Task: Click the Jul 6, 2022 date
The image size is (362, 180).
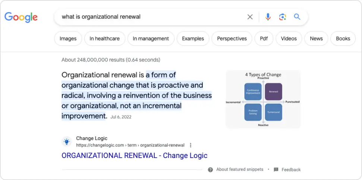Action: tap(121, 117)
